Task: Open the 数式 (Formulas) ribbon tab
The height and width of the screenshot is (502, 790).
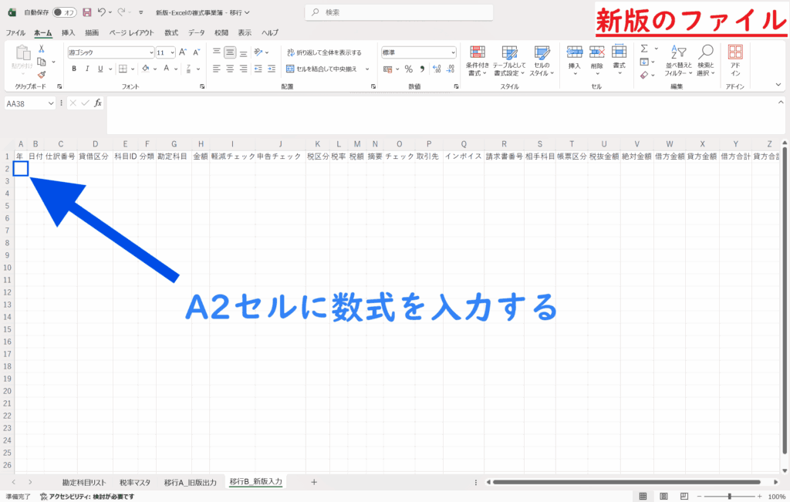Action: coord(171,32)
